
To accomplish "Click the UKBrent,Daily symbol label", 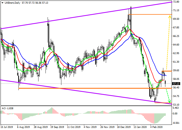I will point(12,2).
